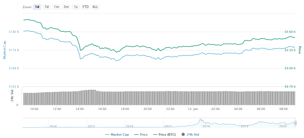The width and height of the screenshot is (304, 138).
Task: Click the $162 B axis label
Action: [x=14, y=87]
